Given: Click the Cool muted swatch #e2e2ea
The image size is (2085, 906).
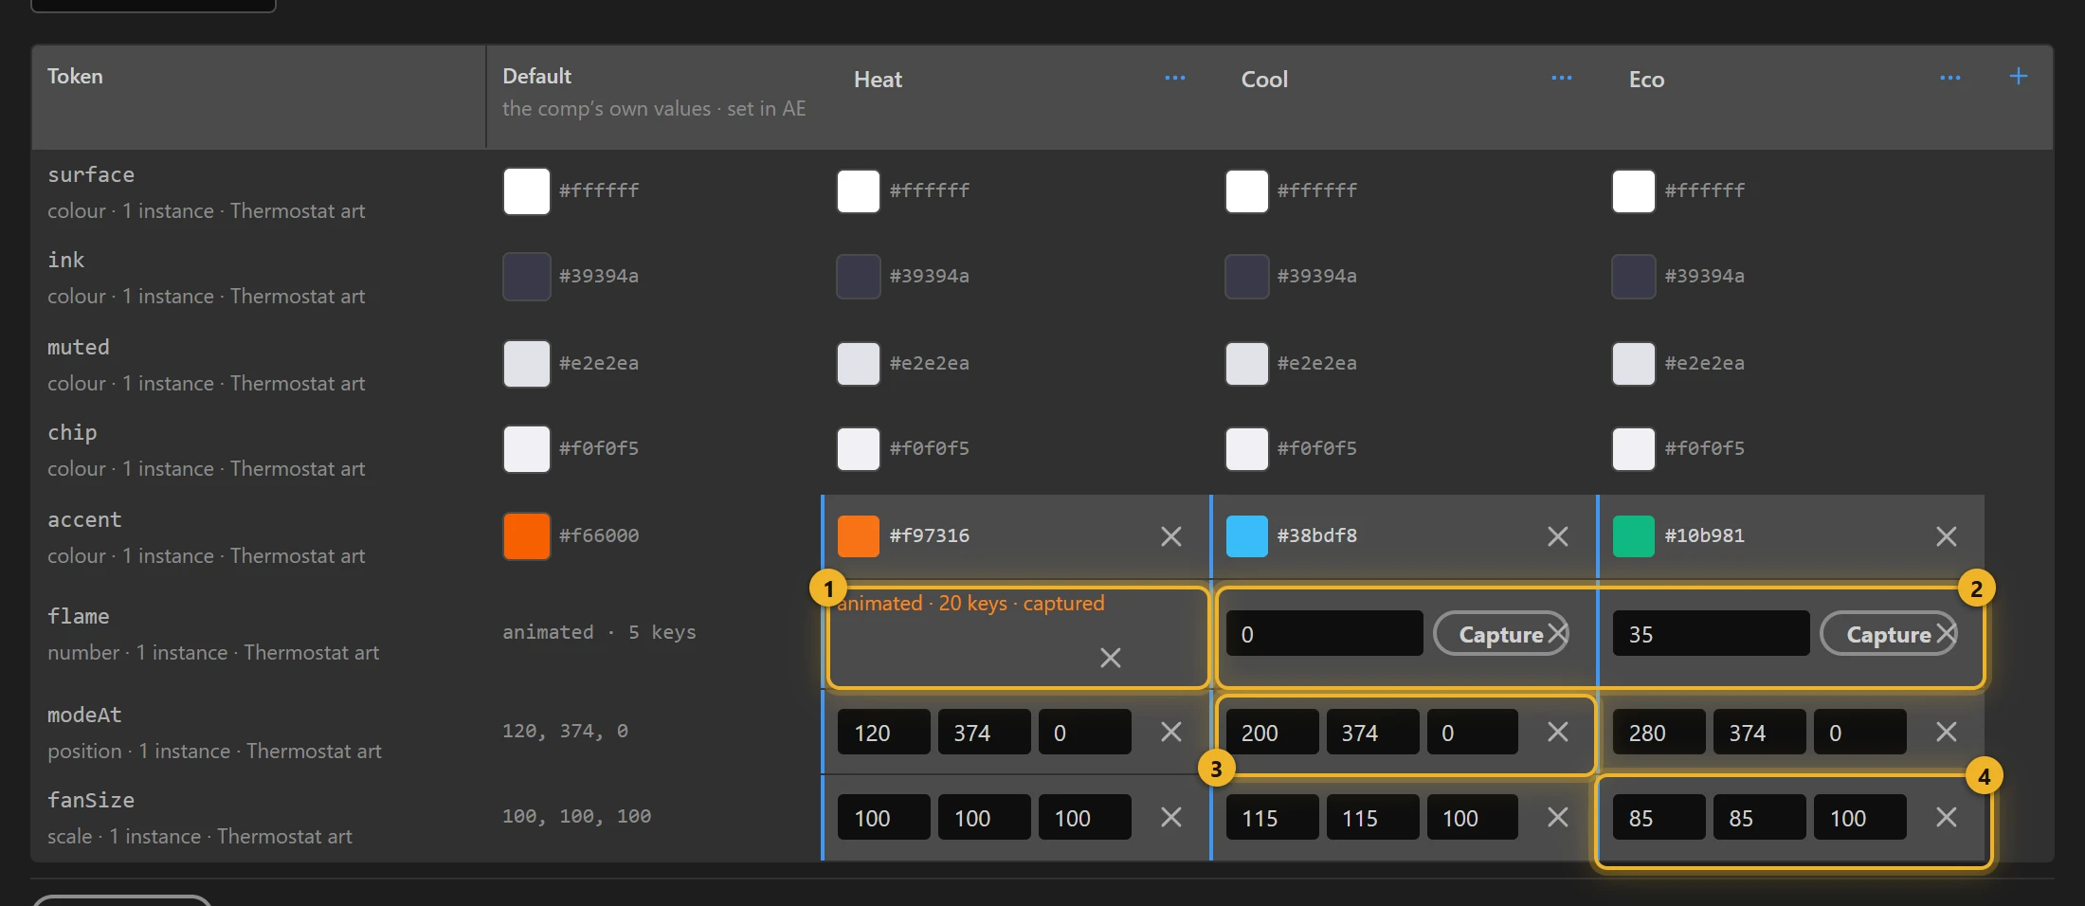Looking at the screenshot, I should click(x=1247, y=364).
